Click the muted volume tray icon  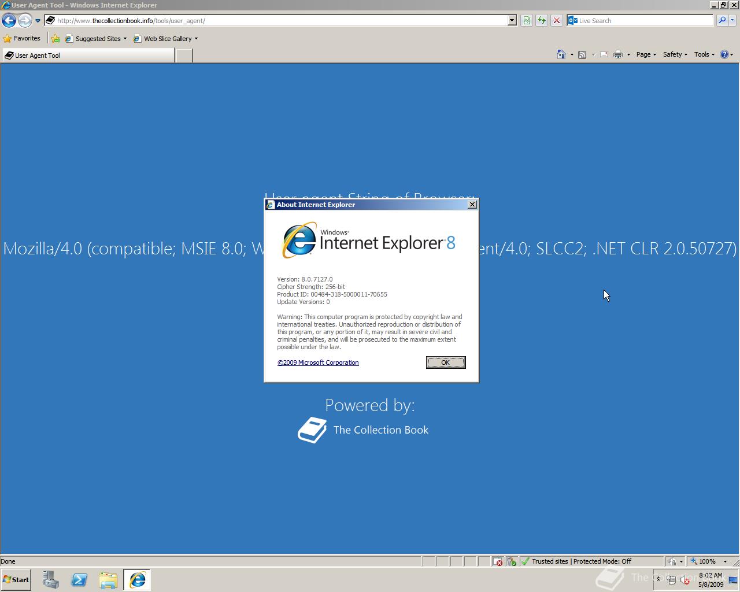(x=685, y=580)
